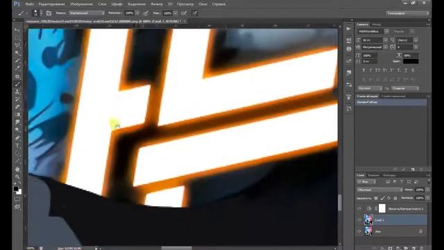The height and width of the screenshot is (250, 444).
Task: Toggle lock position
Action: 389,198
